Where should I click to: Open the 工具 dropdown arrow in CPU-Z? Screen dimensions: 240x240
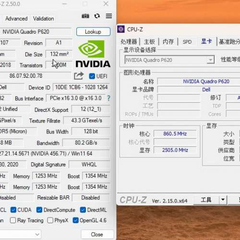(223, 200)
